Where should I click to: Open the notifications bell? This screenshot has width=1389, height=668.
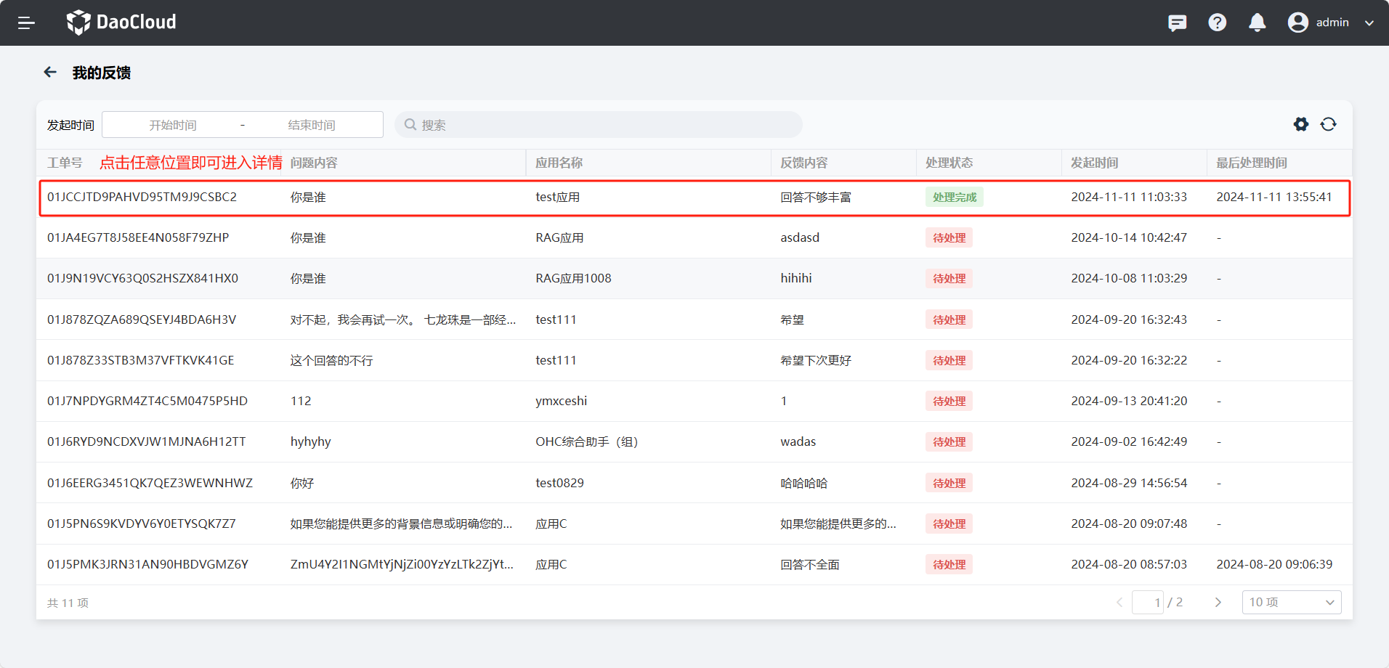tap(1257, 23)
